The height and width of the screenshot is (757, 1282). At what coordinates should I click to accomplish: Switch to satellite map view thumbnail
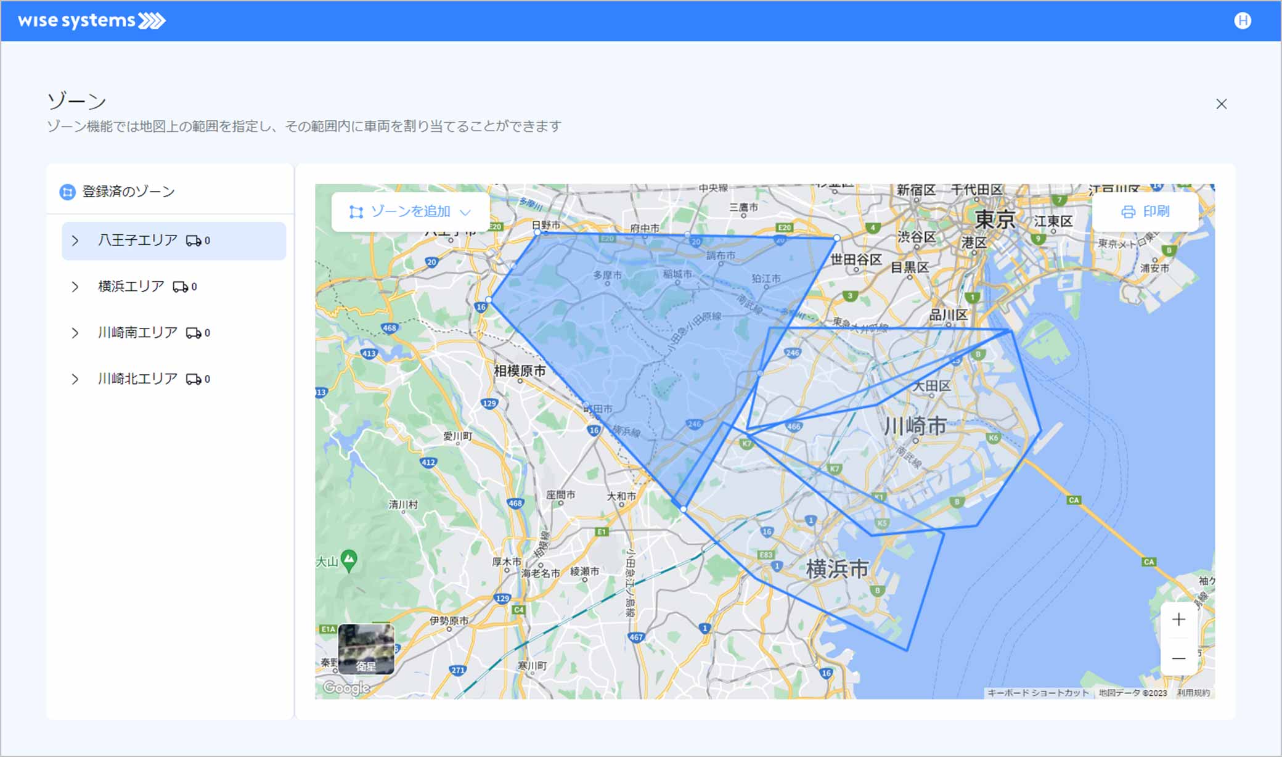click(x=366, y=649)
